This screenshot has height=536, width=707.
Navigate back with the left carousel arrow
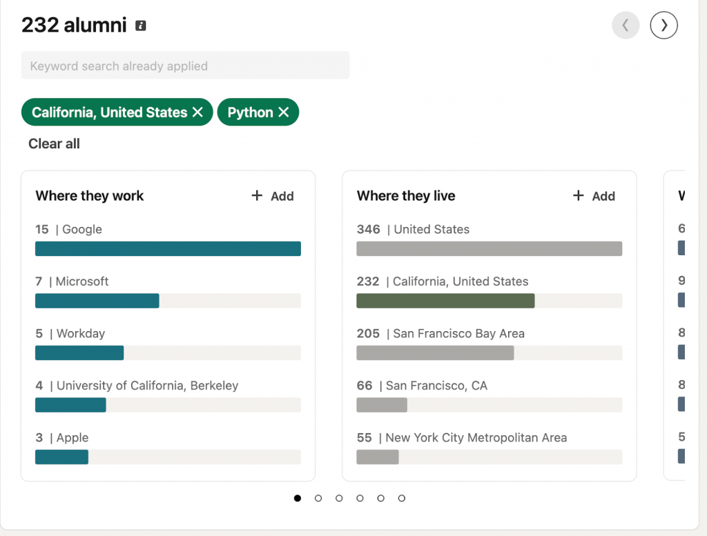point(626,25)
